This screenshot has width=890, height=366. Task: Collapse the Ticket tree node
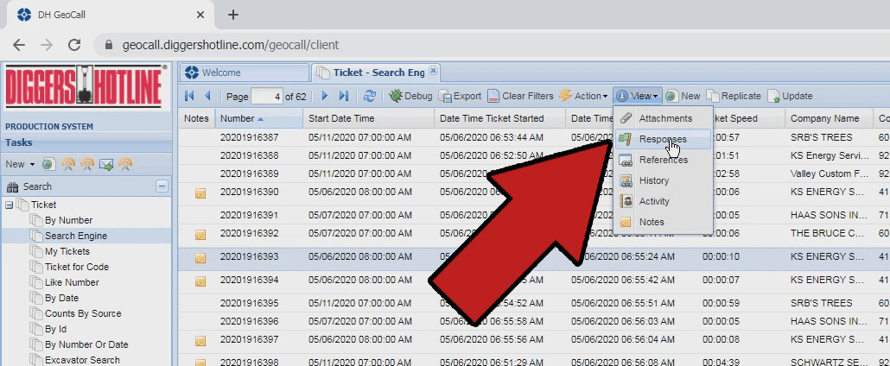[x=9, y=205]
